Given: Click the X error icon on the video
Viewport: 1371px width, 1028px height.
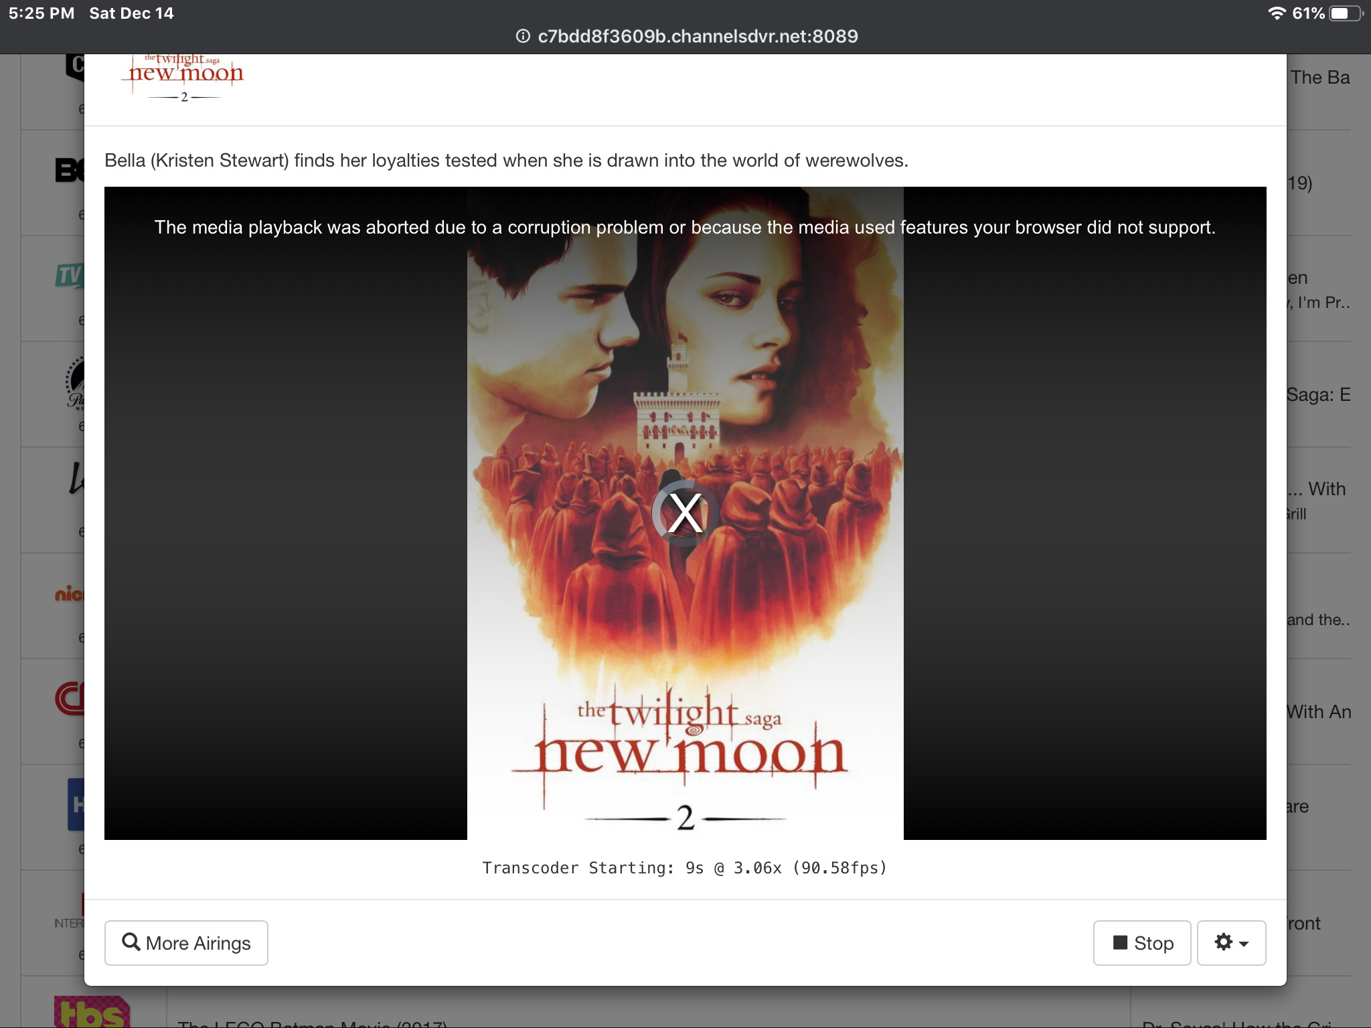Looking at the screenshot, I should (685, 513).
